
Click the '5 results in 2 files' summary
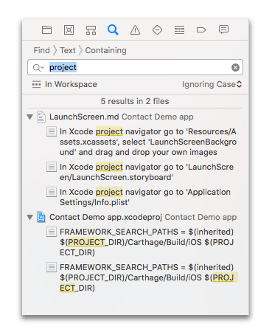(135, 101)
